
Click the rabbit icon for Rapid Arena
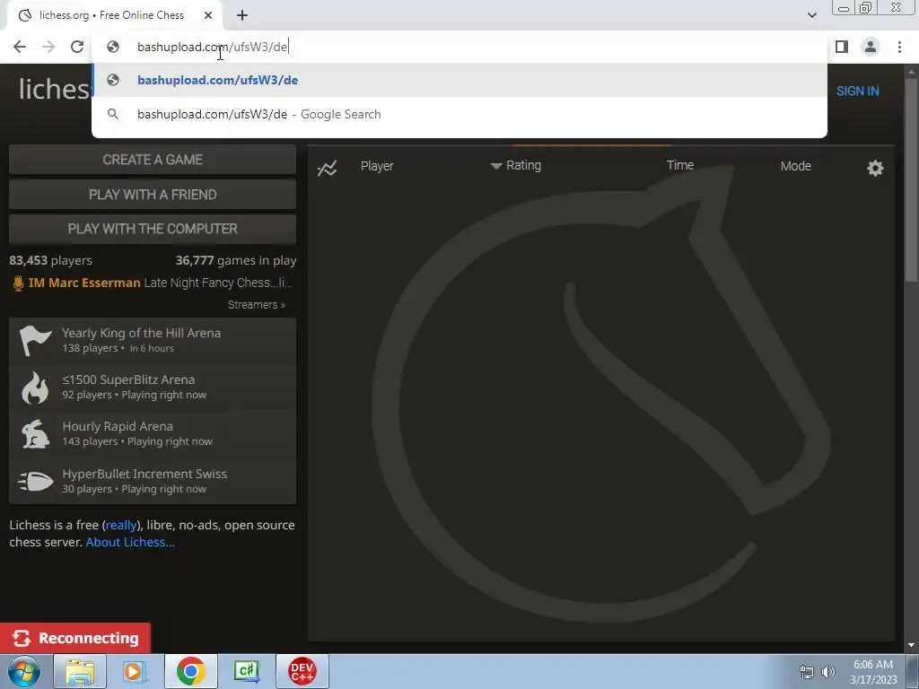pyautogui.click(x=35, y=434)
